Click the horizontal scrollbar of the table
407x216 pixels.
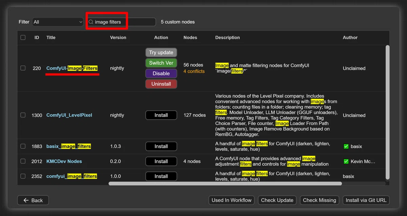tap(225, 183)
